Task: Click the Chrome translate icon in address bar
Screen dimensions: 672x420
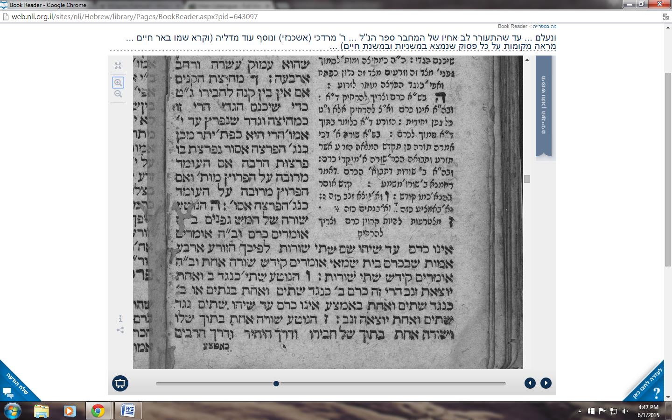Action: 665,17
